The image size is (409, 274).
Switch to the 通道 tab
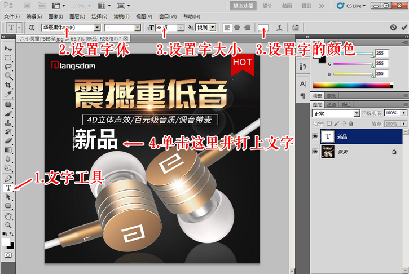331,104
